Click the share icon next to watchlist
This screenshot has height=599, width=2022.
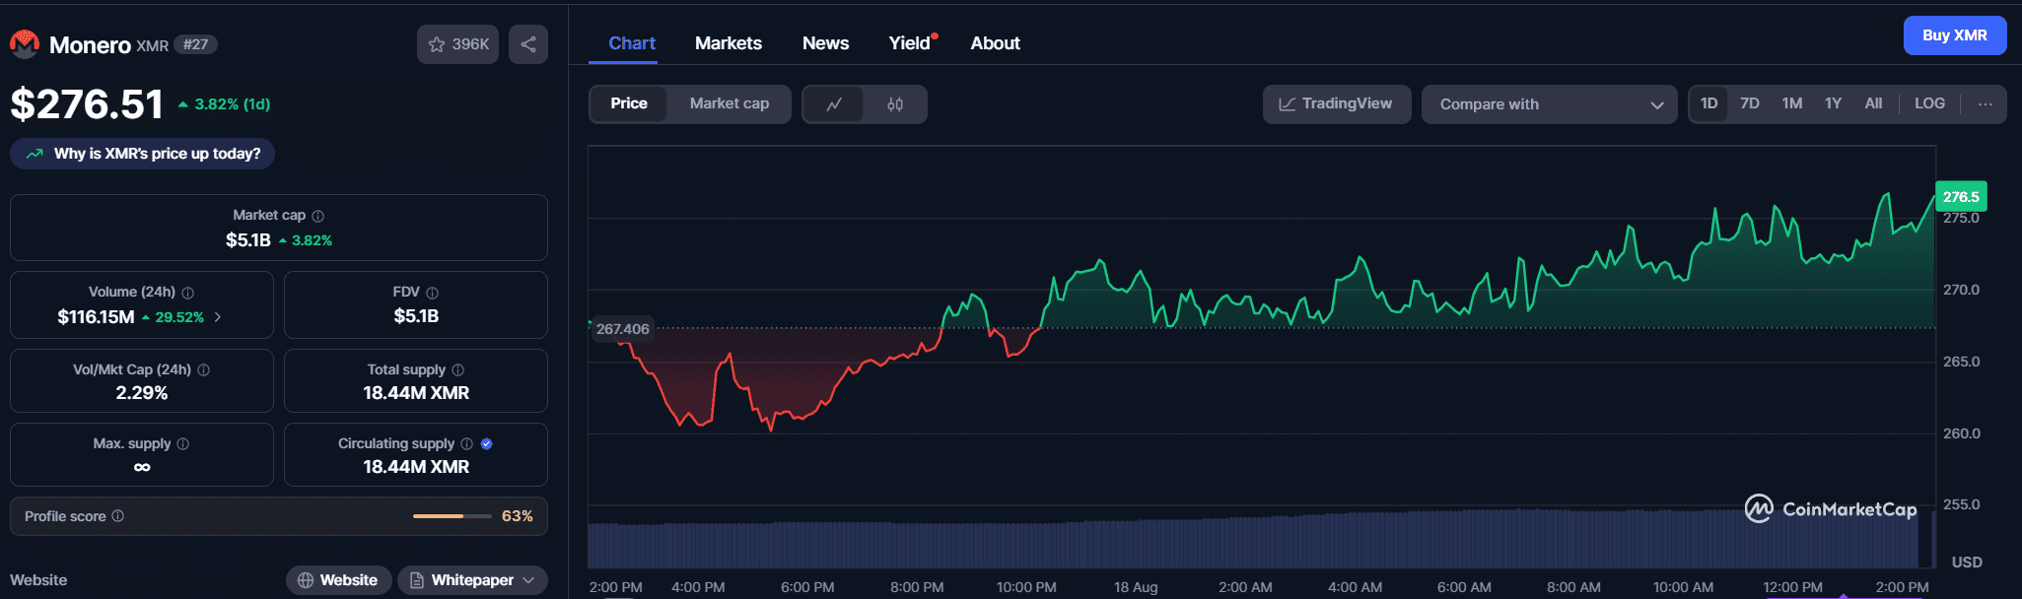pos(528,44)
